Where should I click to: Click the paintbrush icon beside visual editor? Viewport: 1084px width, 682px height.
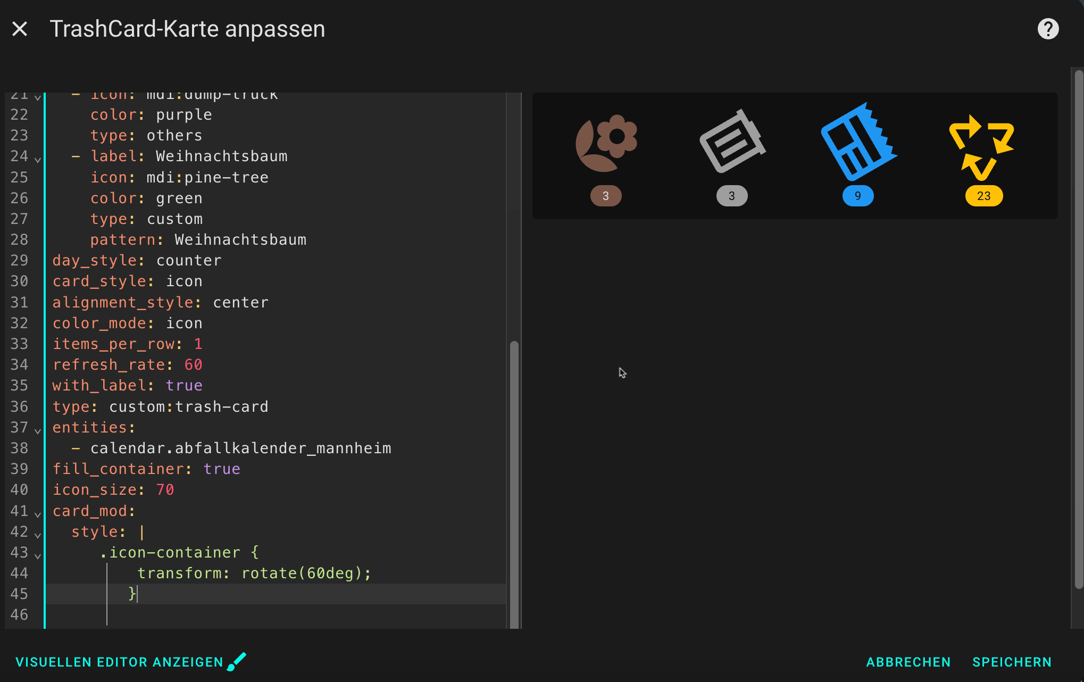237,662
